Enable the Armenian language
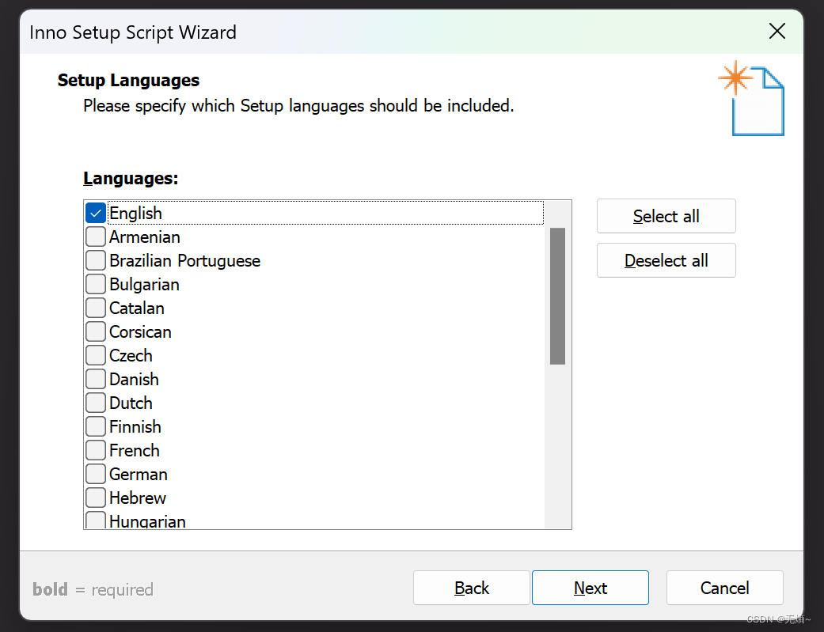 pos(95,237)
